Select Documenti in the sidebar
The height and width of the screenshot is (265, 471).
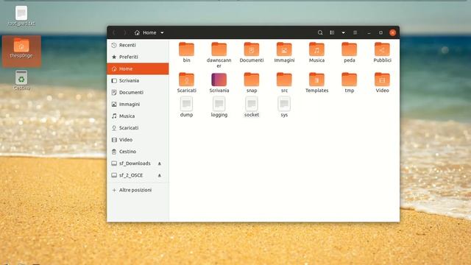tap(138, 92)
